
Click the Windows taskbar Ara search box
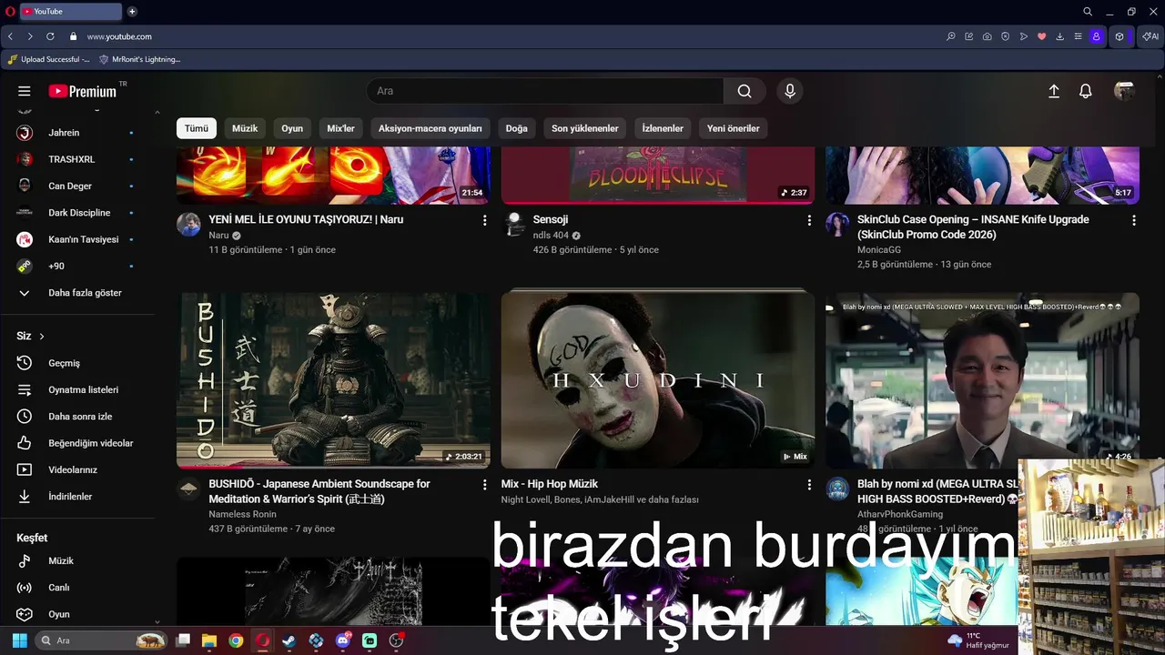(102, 640)
